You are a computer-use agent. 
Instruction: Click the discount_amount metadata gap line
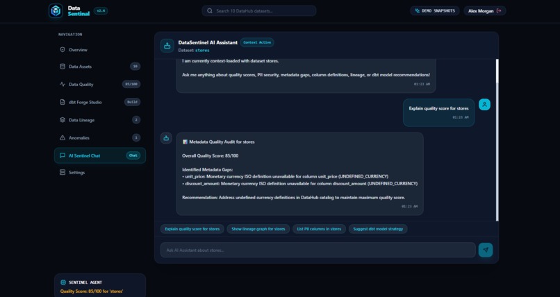coord(299,184)
